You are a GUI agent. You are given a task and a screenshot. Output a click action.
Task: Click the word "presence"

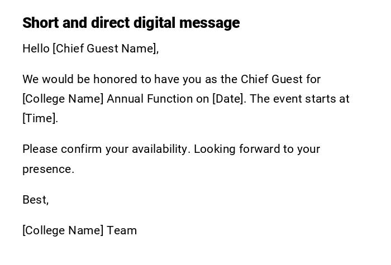point(47,169)
